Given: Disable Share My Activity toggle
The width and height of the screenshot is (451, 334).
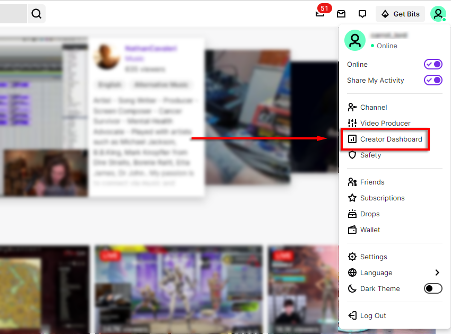Looking at the screenshot, I should [x=433, y=80].
